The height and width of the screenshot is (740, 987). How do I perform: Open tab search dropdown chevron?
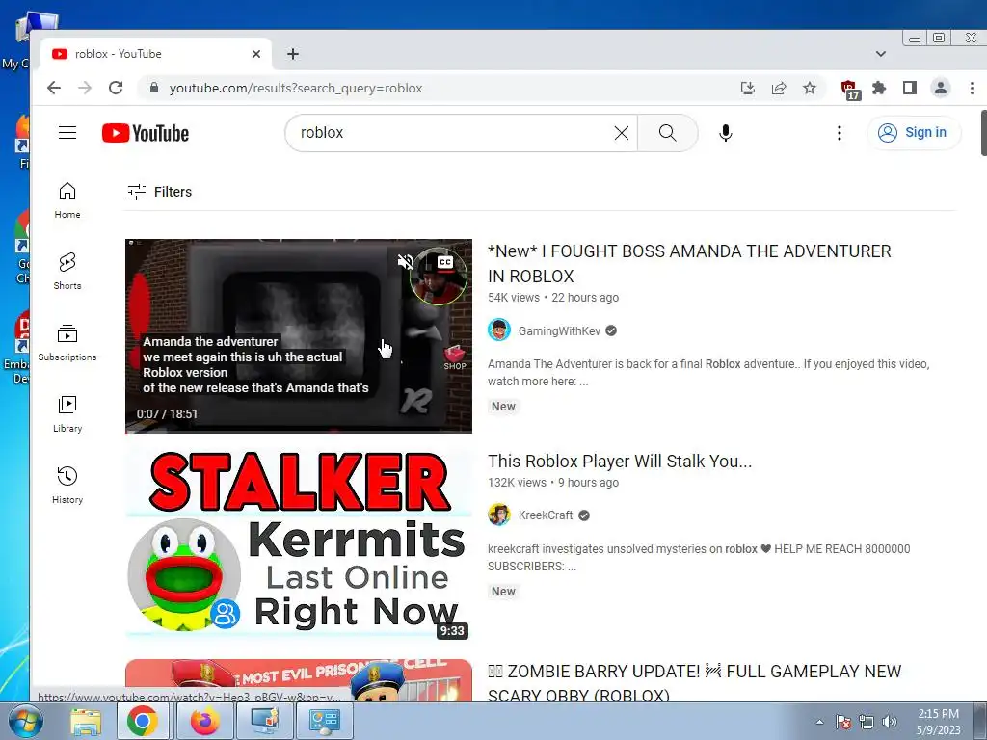(x=881, y=54)
